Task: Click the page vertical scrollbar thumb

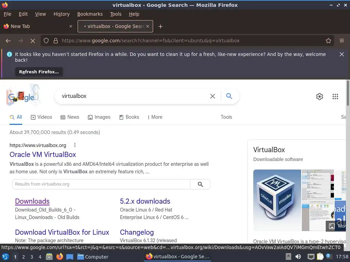Action: [348, 93]
